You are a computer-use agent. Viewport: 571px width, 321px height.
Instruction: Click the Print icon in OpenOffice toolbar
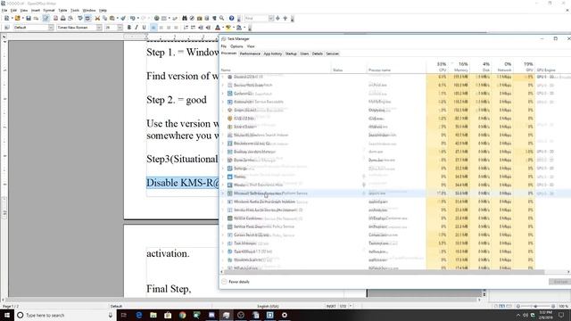[x=63, y=18]
